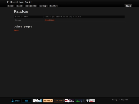
Task: Click the email address text sorzitos [at] disroot.org
Action: [x=55, y=17]
